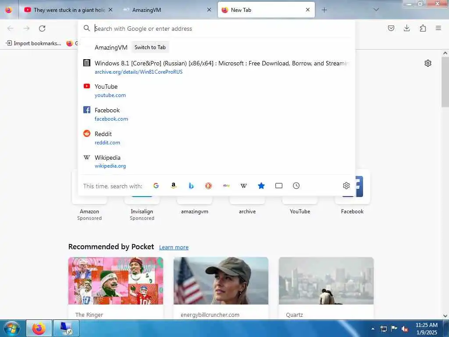Open the Quartz story card
This screenshot has width=449, height=337.
point(326,288)
